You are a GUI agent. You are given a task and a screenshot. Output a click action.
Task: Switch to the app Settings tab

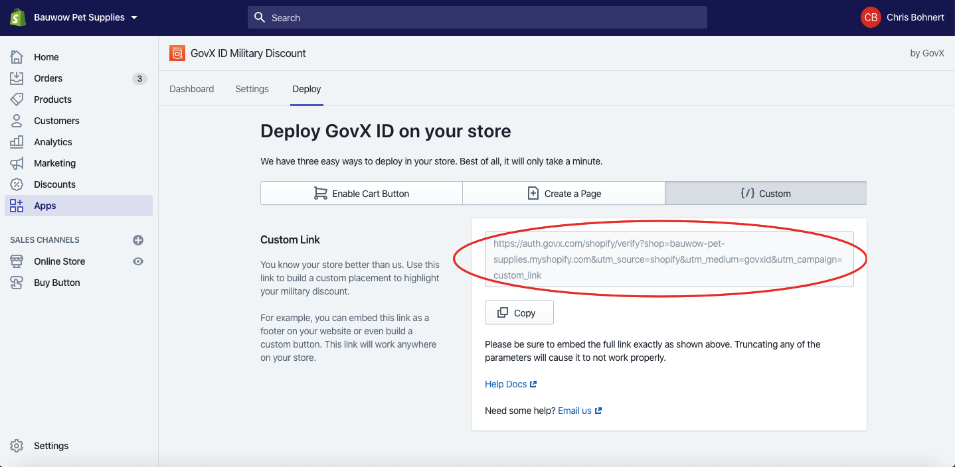252,89
